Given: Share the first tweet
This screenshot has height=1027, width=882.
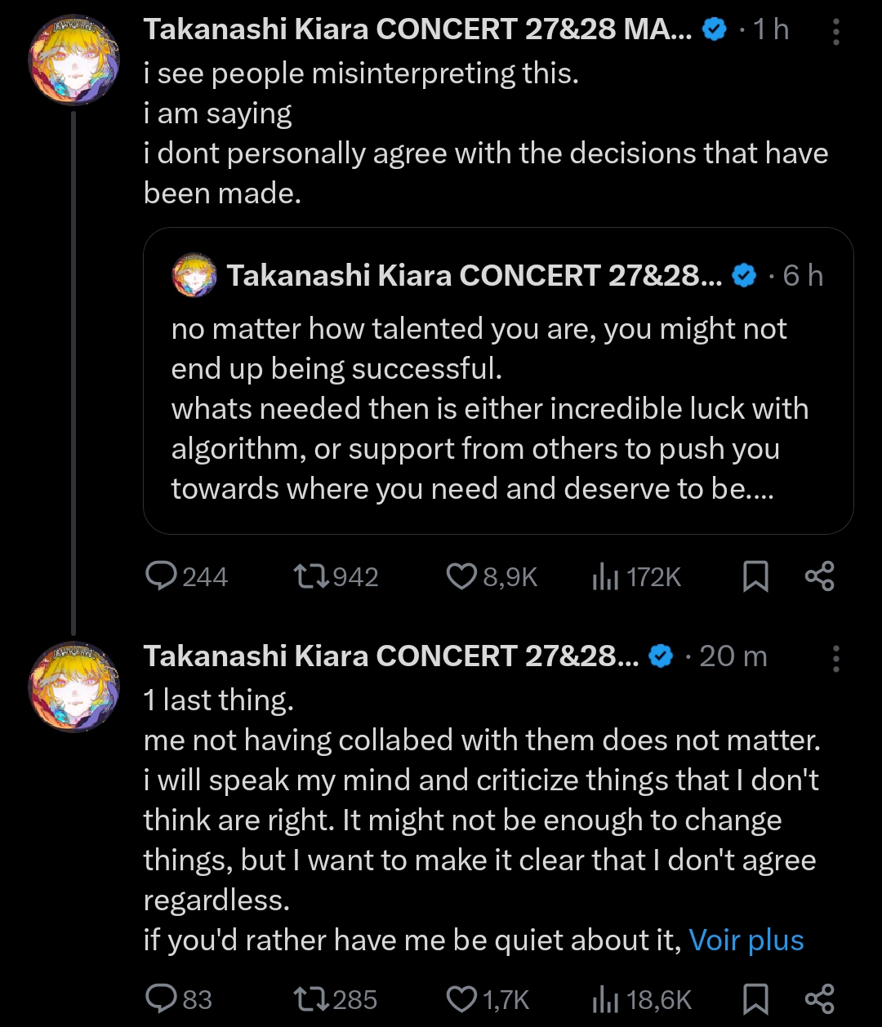Looking at the screenshot, I should click(x=819, y=576).
